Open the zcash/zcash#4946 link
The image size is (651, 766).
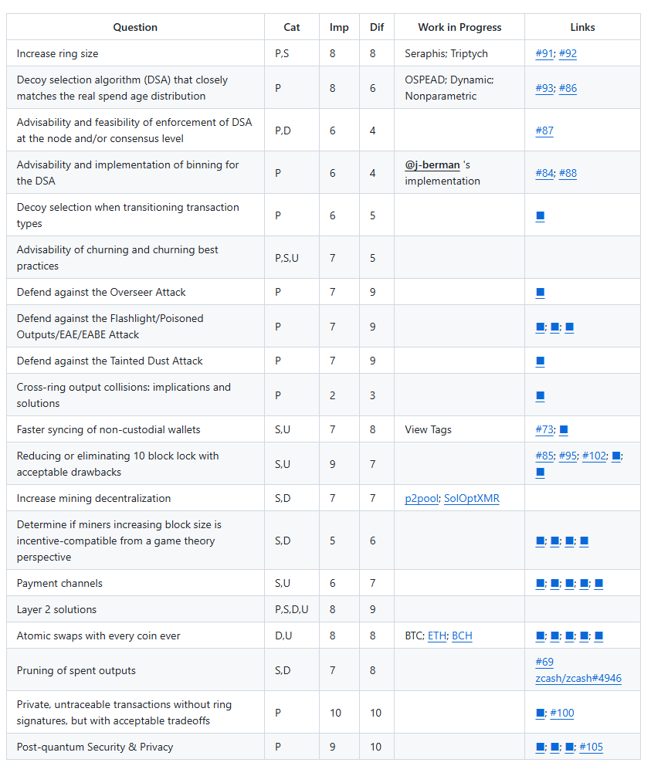coord(578,679)
